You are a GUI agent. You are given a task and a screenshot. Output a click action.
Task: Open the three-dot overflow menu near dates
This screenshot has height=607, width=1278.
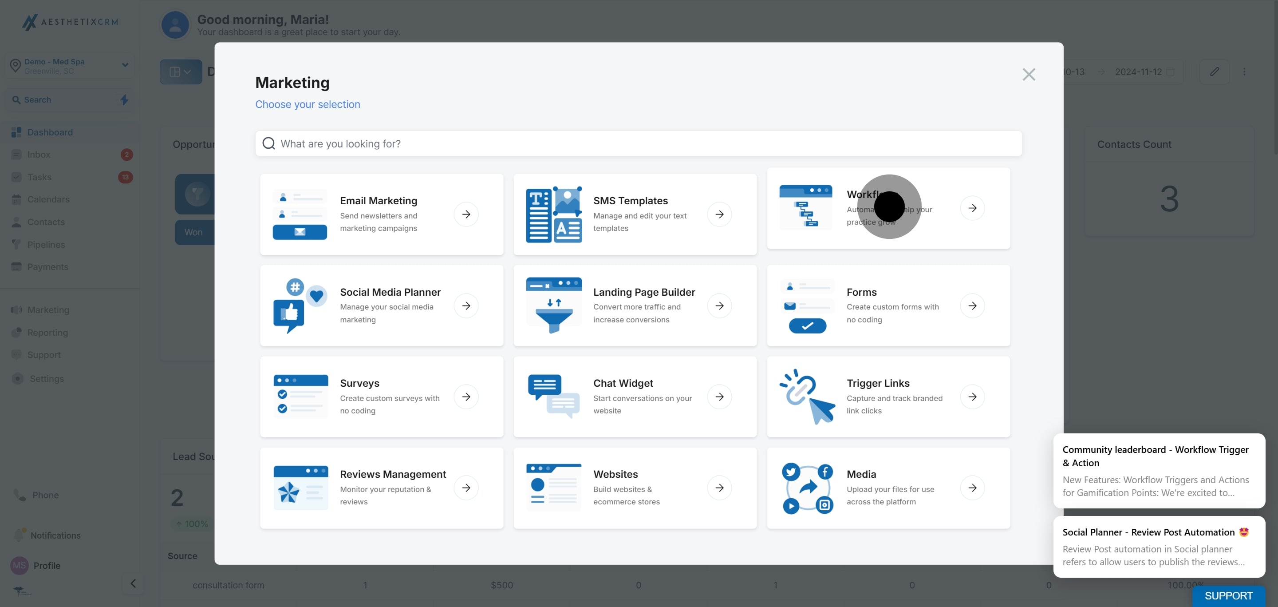pyautogui.click(x=1245, y=71)
